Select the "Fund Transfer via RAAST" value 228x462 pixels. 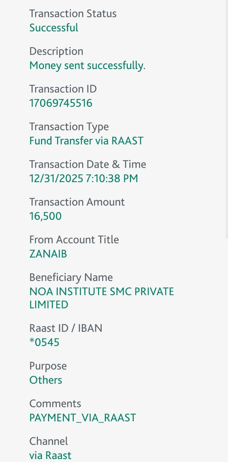(86, 141)
